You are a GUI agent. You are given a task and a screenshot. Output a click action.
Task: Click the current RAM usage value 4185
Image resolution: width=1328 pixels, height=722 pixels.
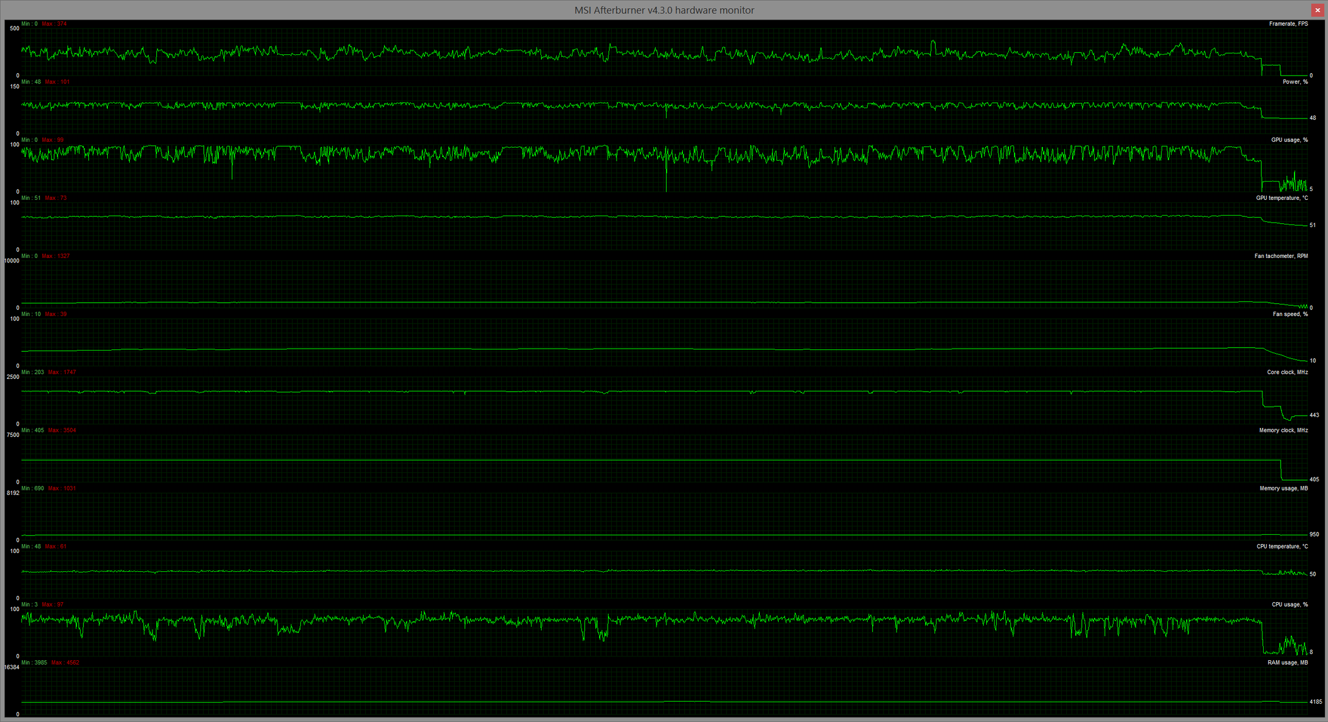point(1315,701)
